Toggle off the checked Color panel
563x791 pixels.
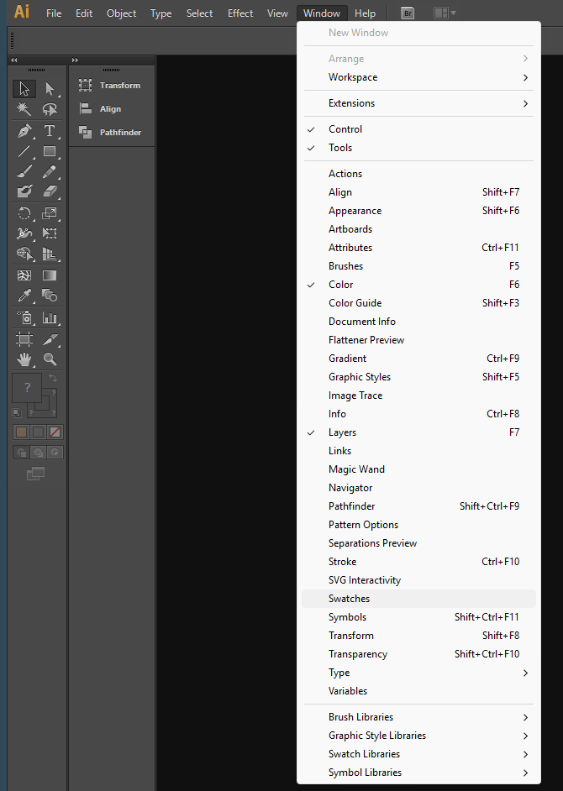click(418, 285)
